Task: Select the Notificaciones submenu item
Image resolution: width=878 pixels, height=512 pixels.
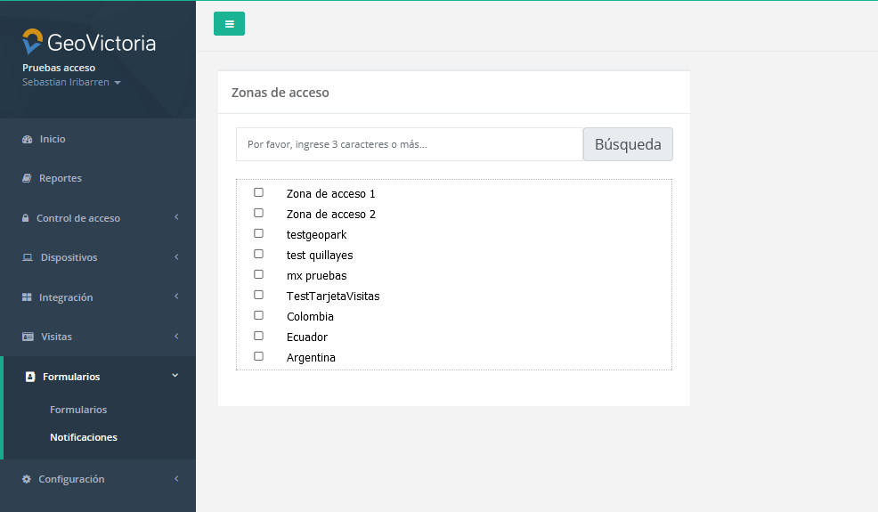Action: click(84, 437)
